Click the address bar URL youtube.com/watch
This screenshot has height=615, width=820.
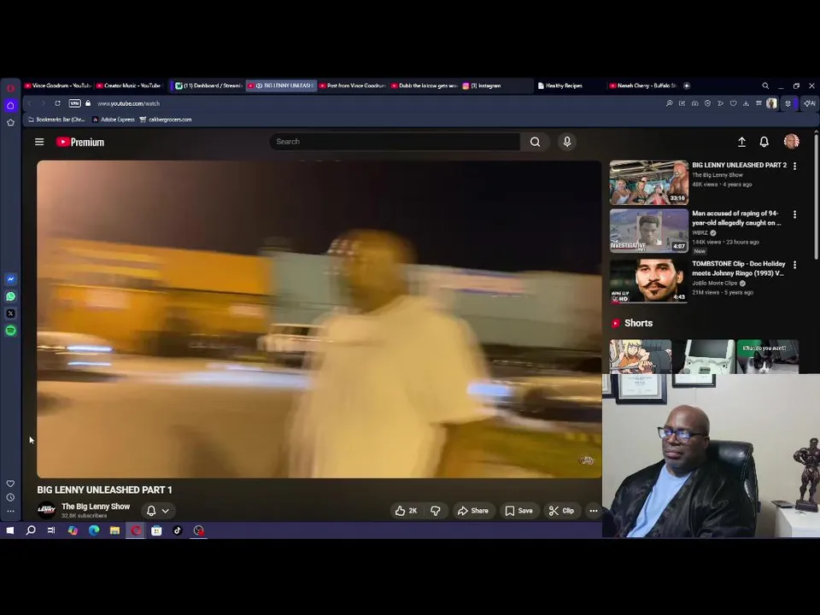[128, 103]
